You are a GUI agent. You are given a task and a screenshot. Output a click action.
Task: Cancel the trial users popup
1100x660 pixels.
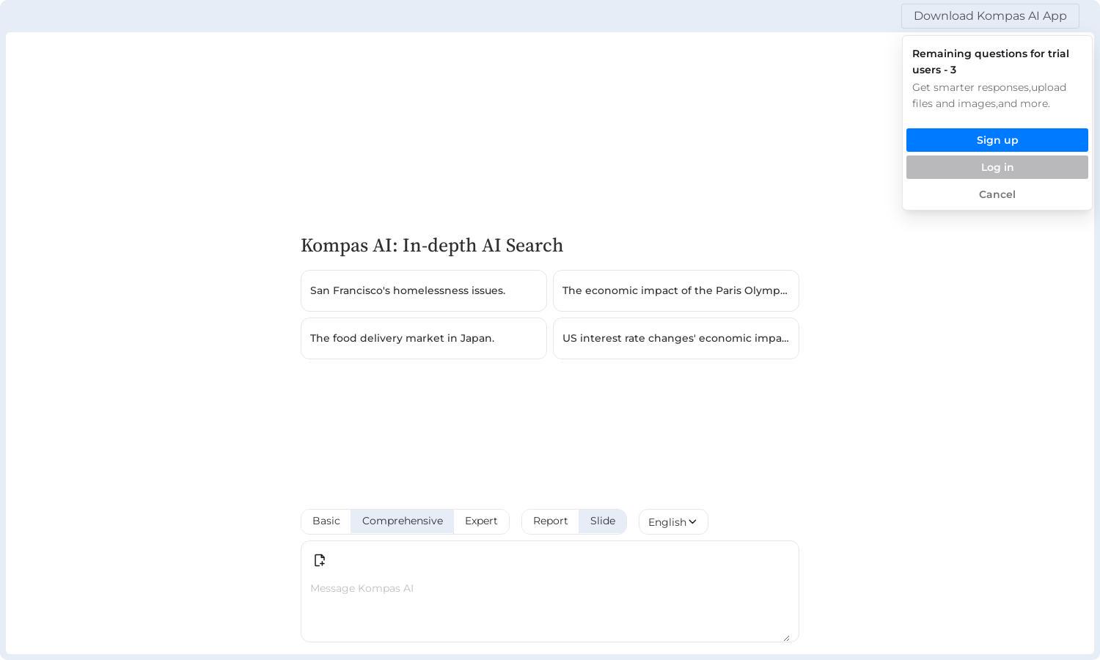(997, 194)
